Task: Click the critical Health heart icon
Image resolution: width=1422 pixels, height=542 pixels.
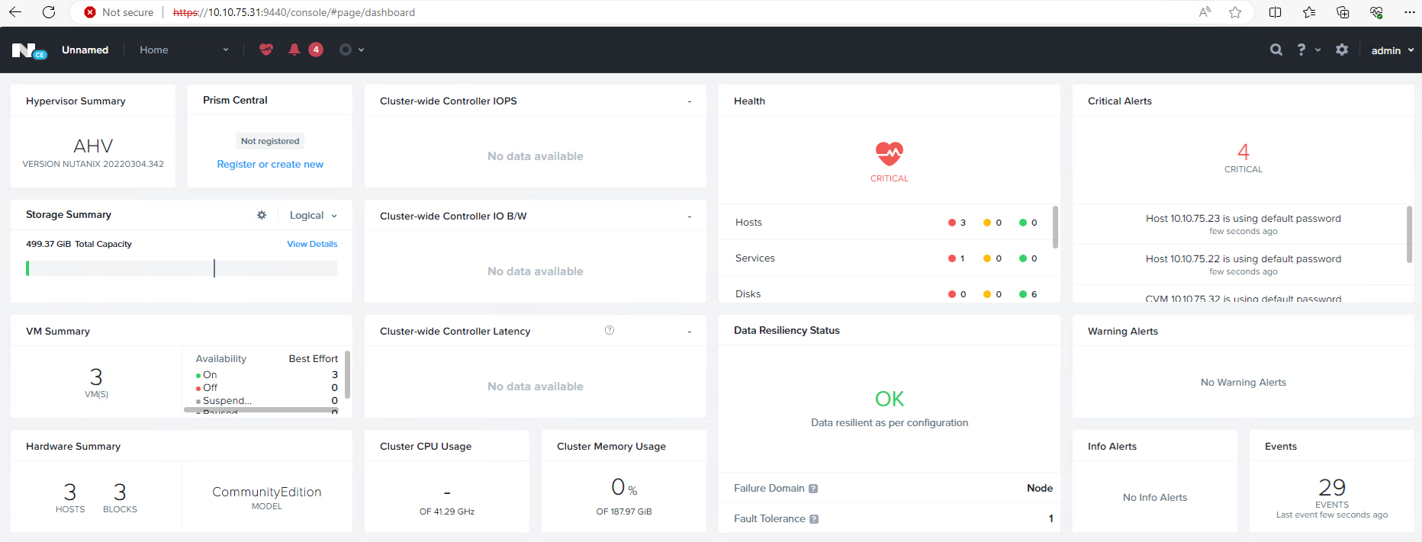Action: [889, 153]
